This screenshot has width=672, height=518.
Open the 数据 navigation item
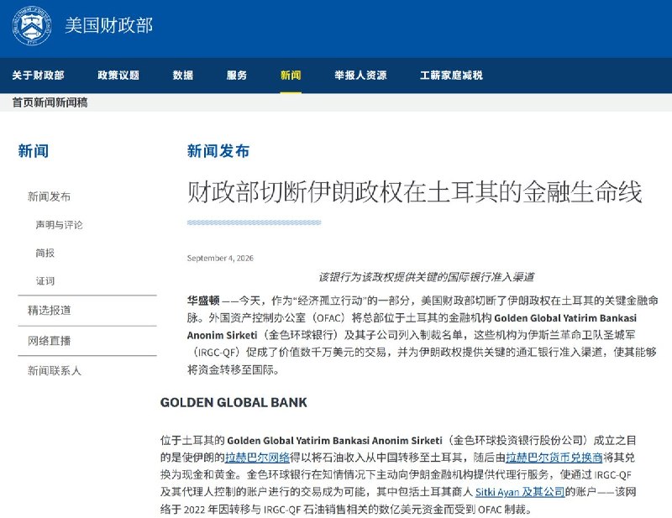[183, 76]
